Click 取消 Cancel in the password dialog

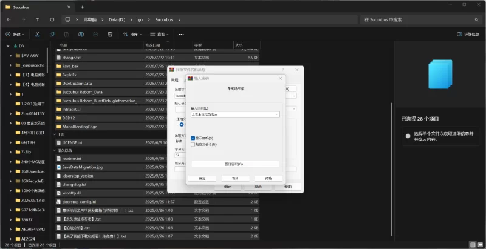point(235,178)
